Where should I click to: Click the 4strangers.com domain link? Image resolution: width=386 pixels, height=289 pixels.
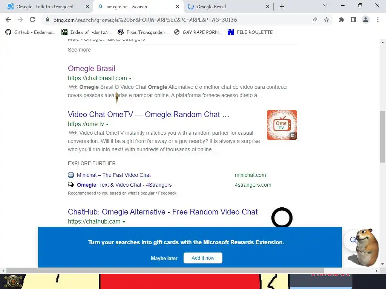pyautogui.click(x=253, y=185)
